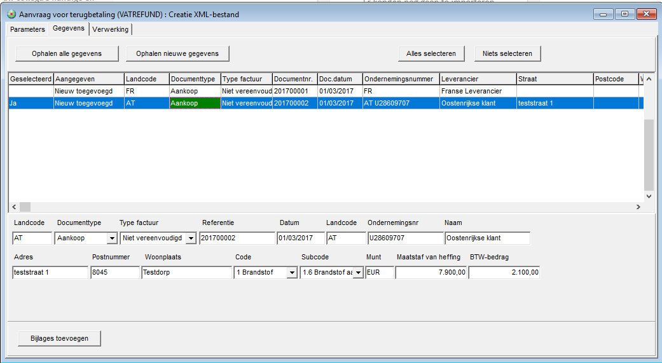Screen dimensions: 662x363
Task: Click document number 201700001 cell
Action: 294,91
